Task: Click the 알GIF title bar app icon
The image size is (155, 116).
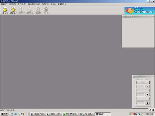Action: (x=1, y=1)
